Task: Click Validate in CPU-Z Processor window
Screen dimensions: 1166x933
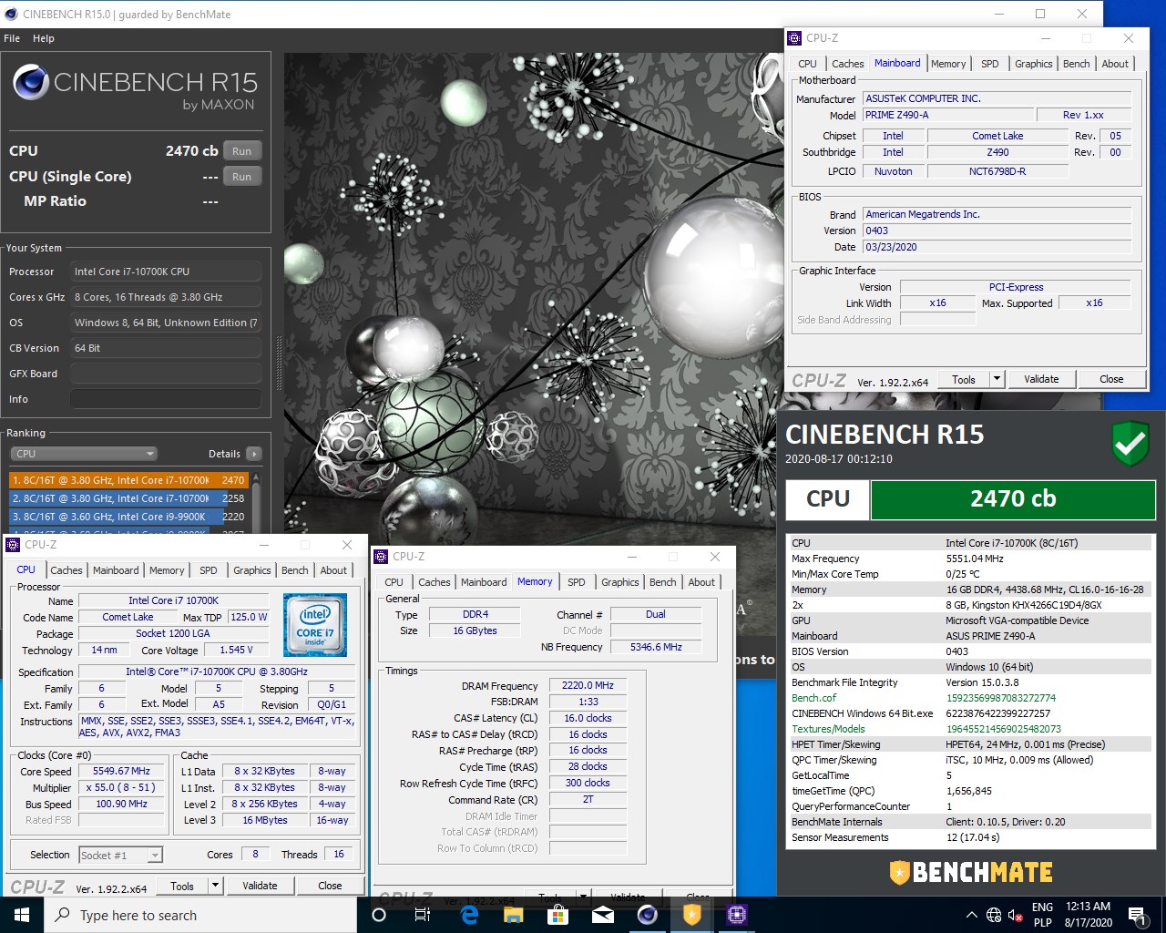Action: (260, 886)
